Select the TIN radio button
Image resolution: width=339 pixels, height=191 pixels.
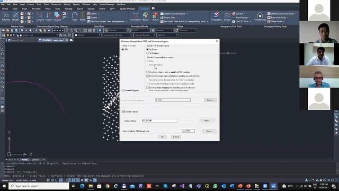tap(123, 49)
